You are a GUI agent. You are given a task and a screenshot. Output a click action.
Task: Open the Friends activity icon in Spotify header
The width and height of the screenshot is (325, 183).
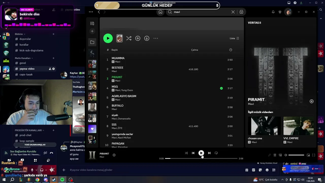tap(280, 12)
